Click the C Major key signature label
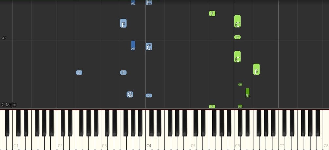 [9, 105]
